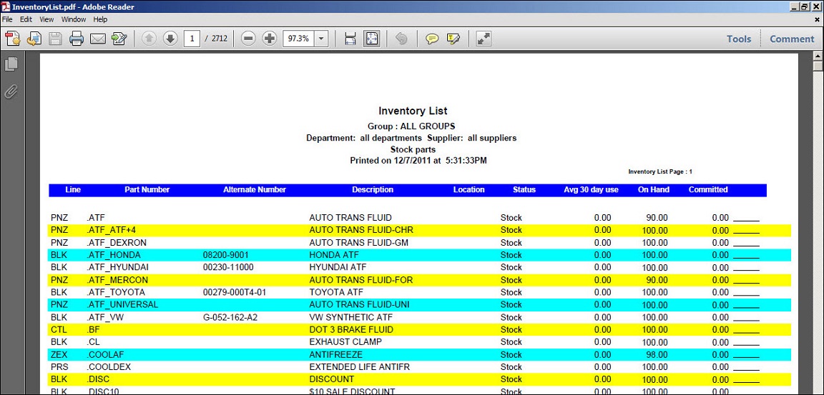Open the Comment pane
The width and height of the screenshot is (824, 395).
coord(792,39)
